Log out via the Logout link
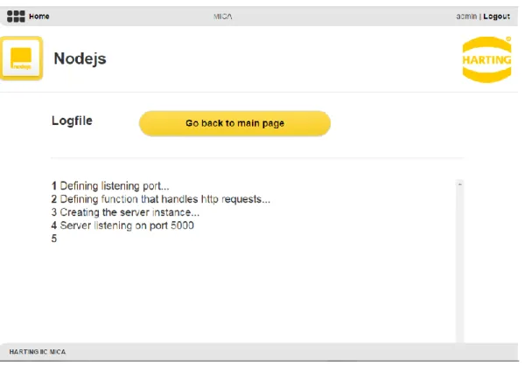Viewport: 525px width, 373px height. (496, 17)
